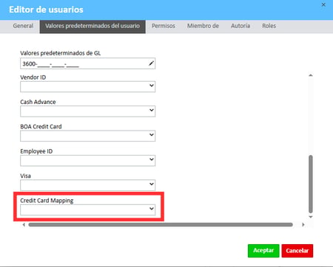The height and width of the screenshot is (267, 333).
Task: Expand the Vendor ID dropdown
Action: [87, 86]
